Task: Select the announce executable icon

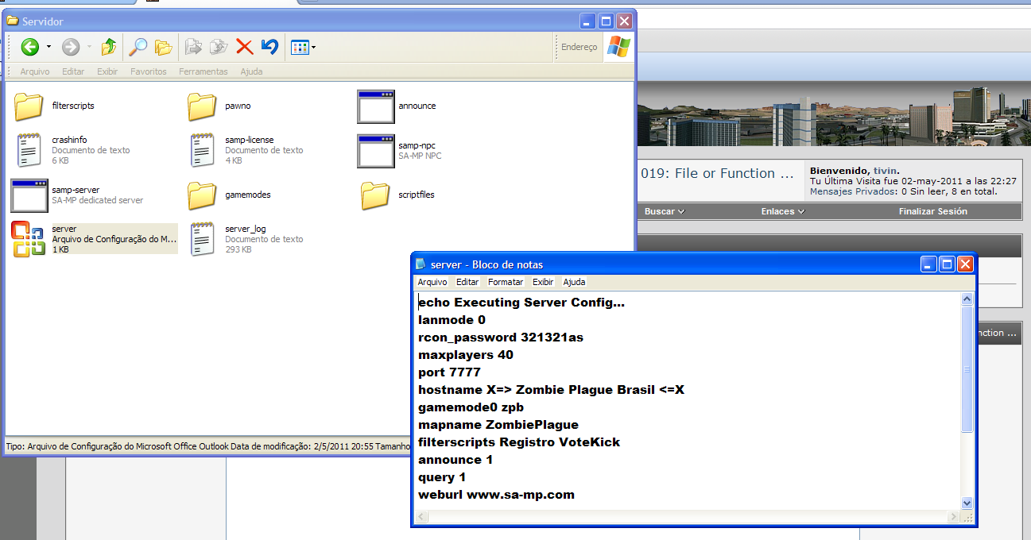Action: pyautogui.click(x=376, y=106)
